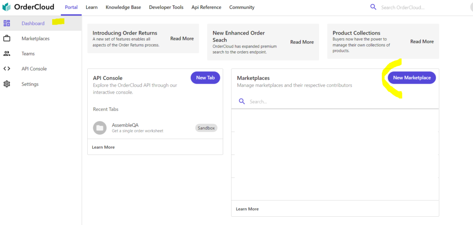This screenshot has width=473, height=225.
Task: Click the Teams people icon in sidebar
Action: pyautogui.click(x=6, y=53)
